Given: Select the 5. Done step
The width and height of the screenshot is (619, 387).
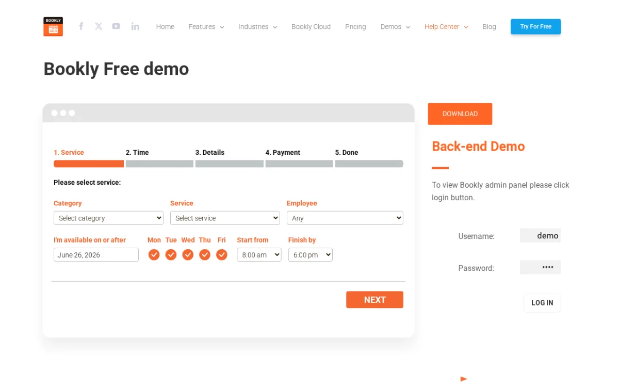Looking at the screenshot, I should [369, 158].
